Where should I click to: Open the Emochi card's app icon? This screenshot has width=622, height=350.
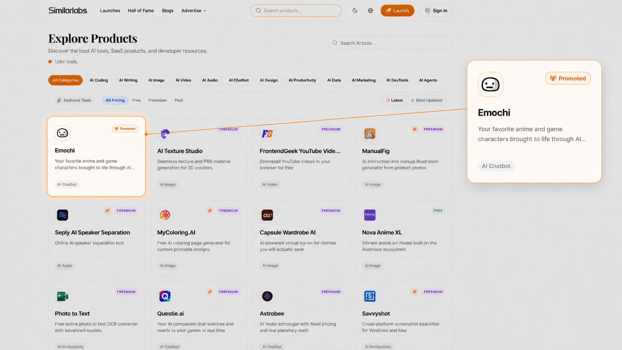click(x=63, y=133)
